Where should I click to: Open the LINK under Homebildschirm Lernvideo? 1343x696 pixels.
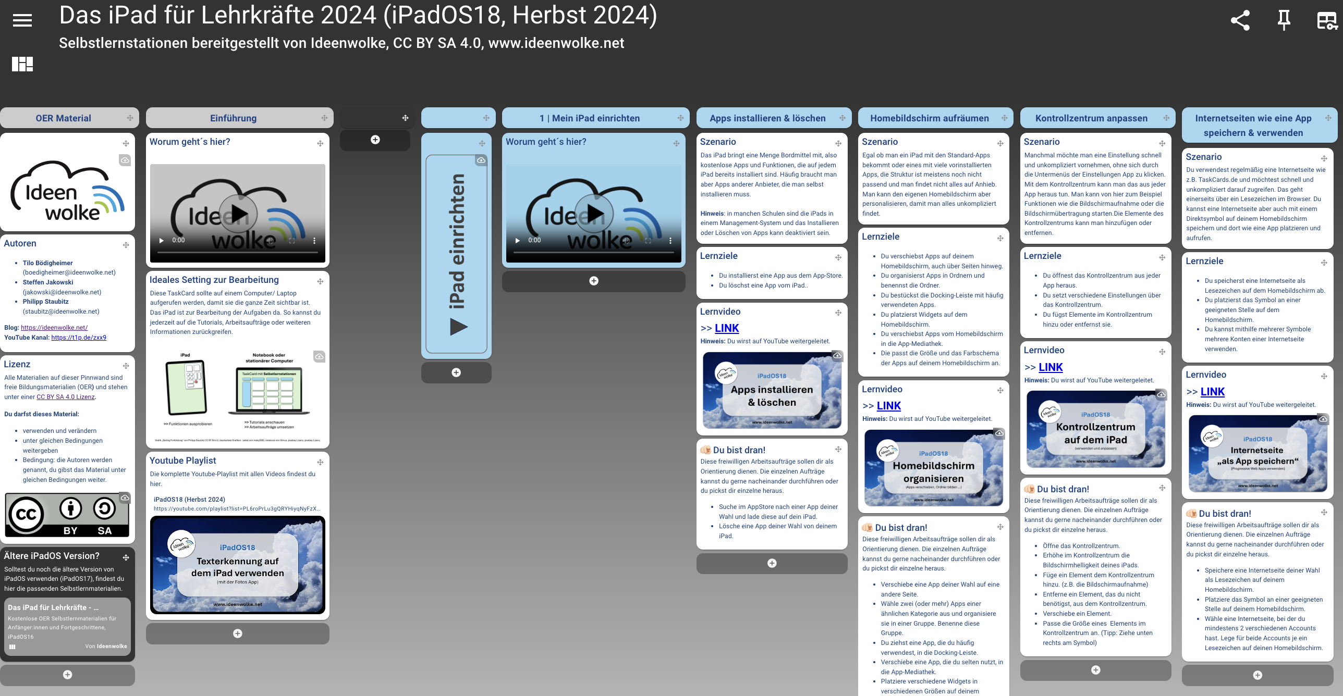tap(888, 406)
